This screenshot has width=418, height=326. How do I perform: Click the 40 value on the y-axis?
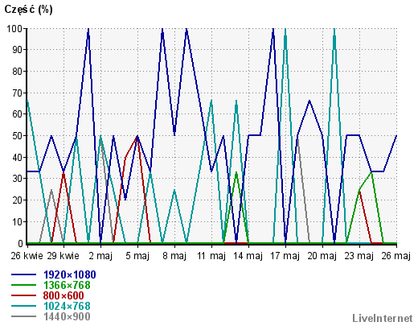click(17, 158)
